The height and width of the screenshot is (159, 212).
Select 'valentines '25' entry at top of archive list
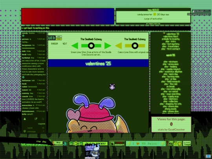173,34
